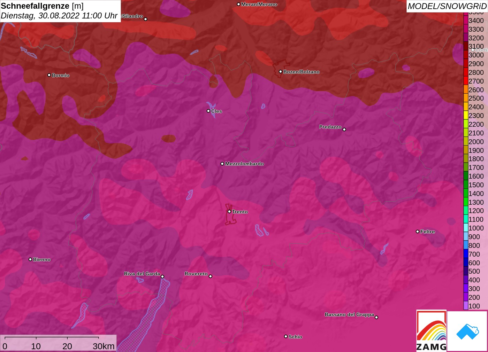Image resolution: width=488 pixels, height=352 pixels.
Task: Click the Schneefallgrenze [m] title
Action: pyautogui.click(x=42, y=6)
